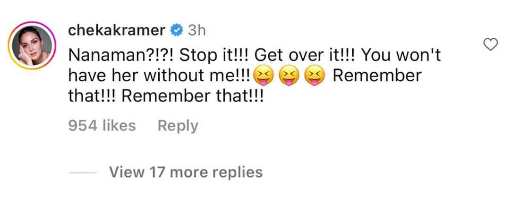529x198 pixels.
Task: Expand "View 17 more replies"
Action: pyautogui.click(x=186, y=172)
